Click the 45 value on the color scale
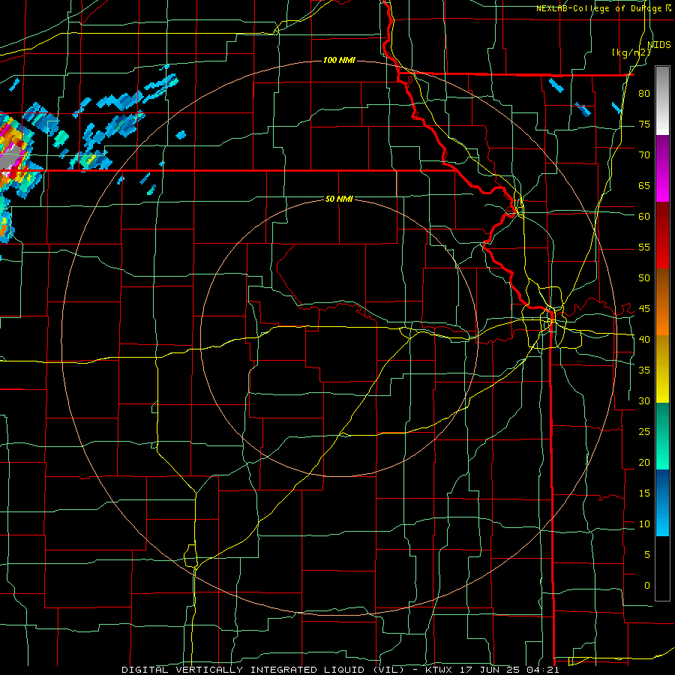 [x=644, y=309]
